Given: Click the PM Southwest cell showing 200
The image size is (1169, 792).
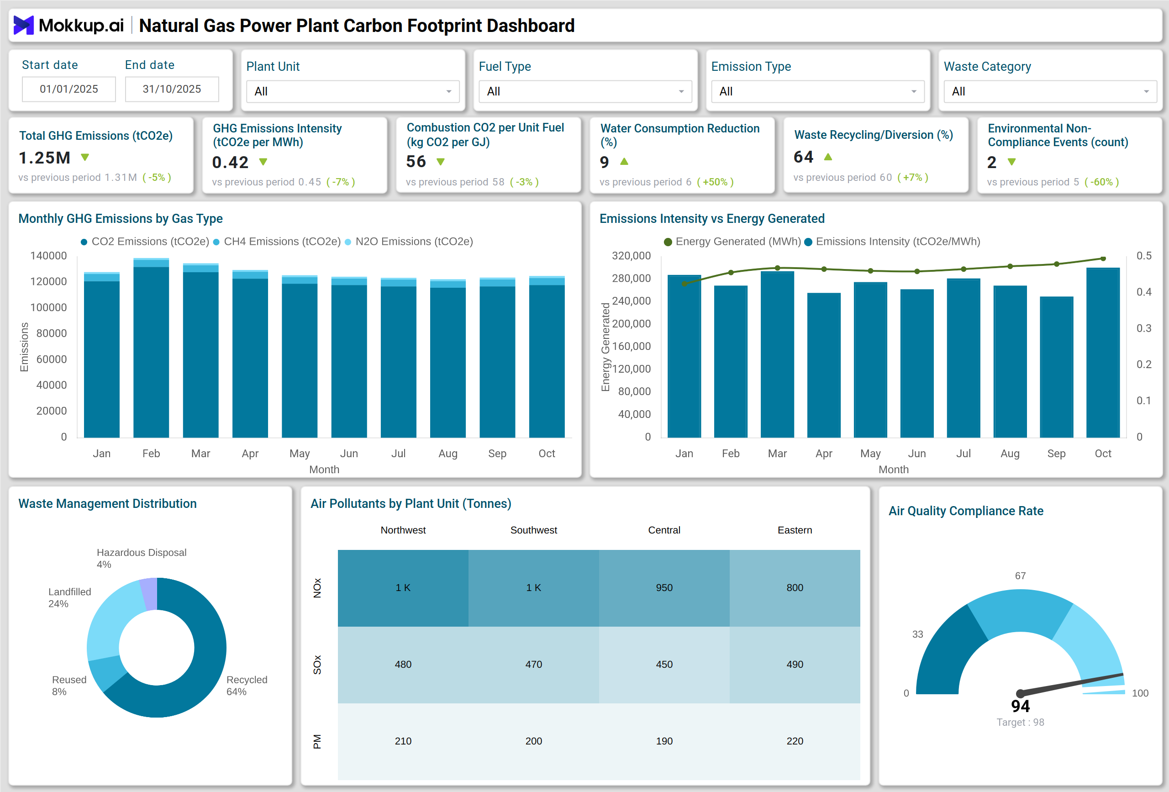Looking at the screenshot, I should click(534, 741).
